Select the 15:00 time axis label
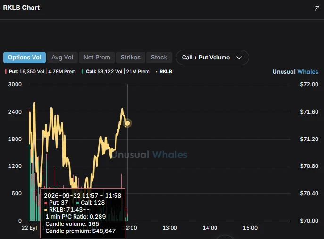This screenshot has height=239, width=324. pos(250,228)
